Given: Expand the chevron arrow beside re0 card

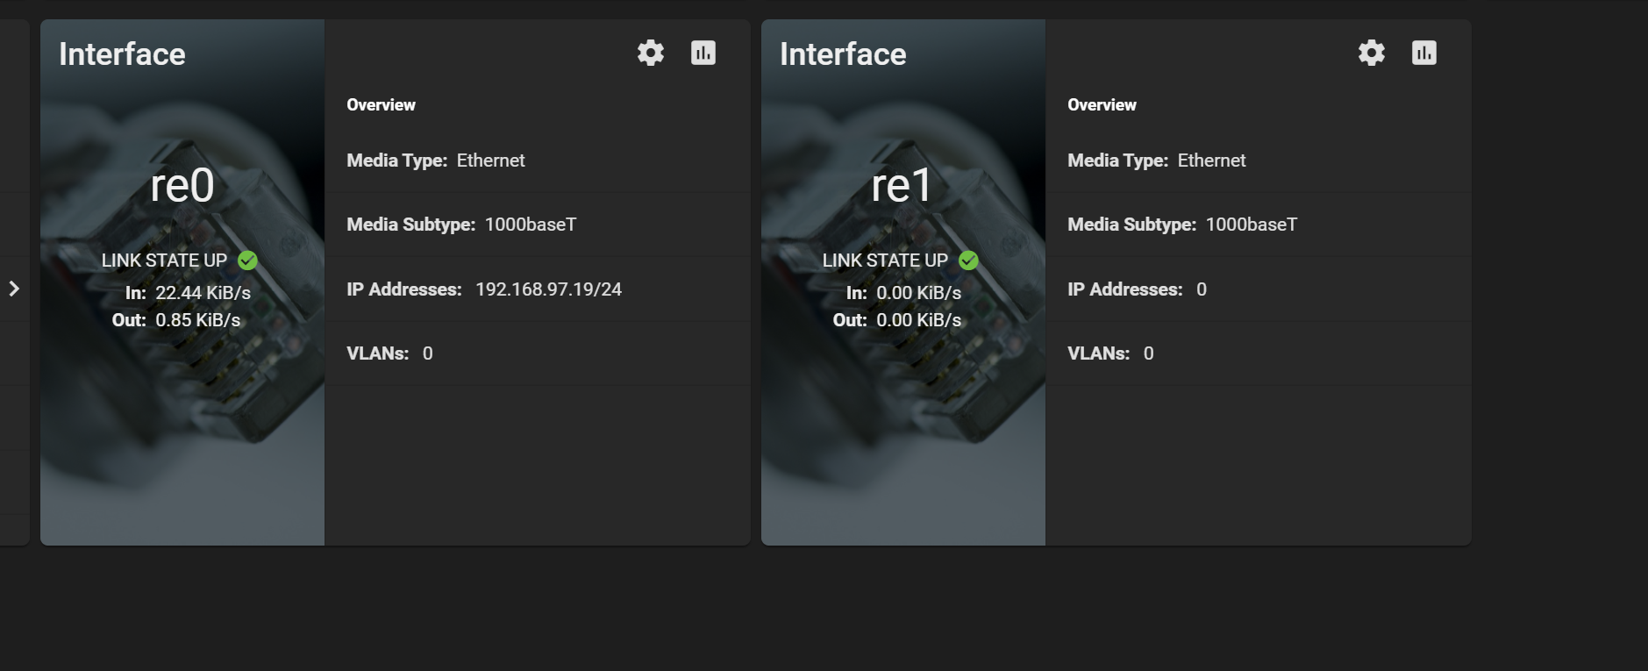Looking at the screenshot, I should (x=14, y=289).
